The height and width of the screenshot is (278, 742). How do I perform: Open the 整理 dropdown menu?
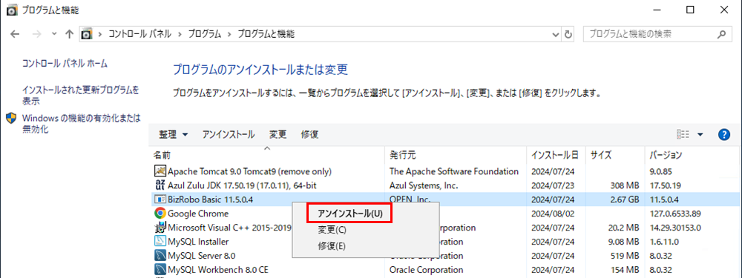pos(173,135)
